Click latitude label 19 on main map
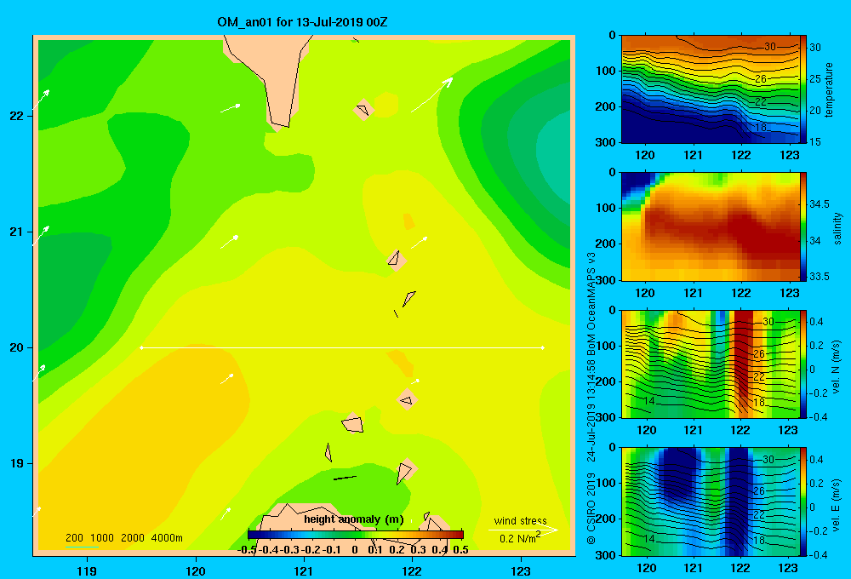This screenshot has width=851, height=579. [17, 463]
